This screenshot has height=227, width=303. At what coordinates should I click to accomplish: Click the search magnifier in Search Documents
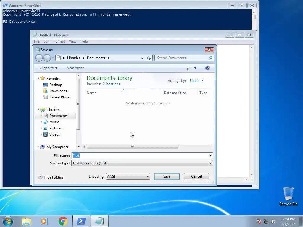tap(210, 58)
